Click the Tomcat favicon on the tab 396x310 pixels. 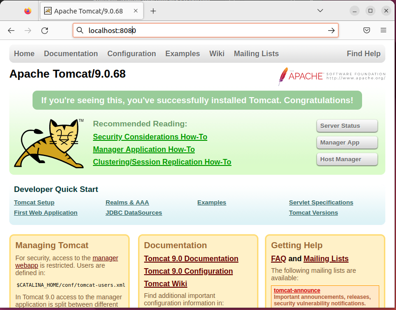48,11
